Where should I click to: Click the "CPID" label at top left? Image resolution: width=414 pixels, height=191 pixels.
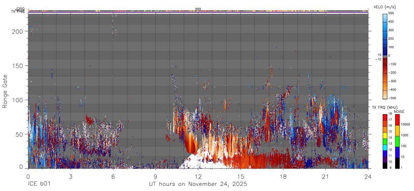coord(21,9)
